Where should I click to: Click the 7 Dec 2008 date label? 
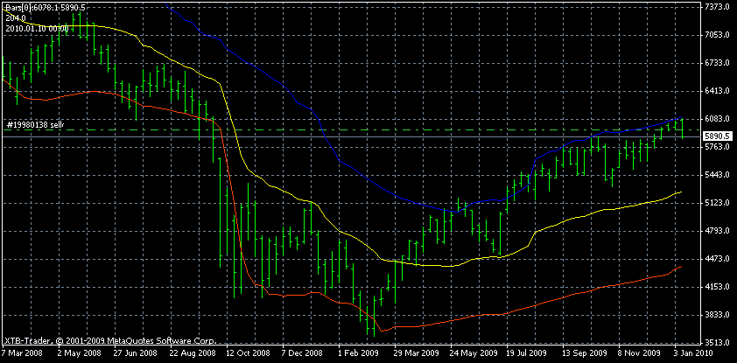click(302, 353)
